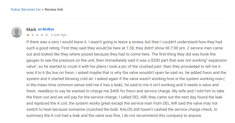235x123 pixels.
Task: Click Mark's gray profile avatar
Action: 17,32
